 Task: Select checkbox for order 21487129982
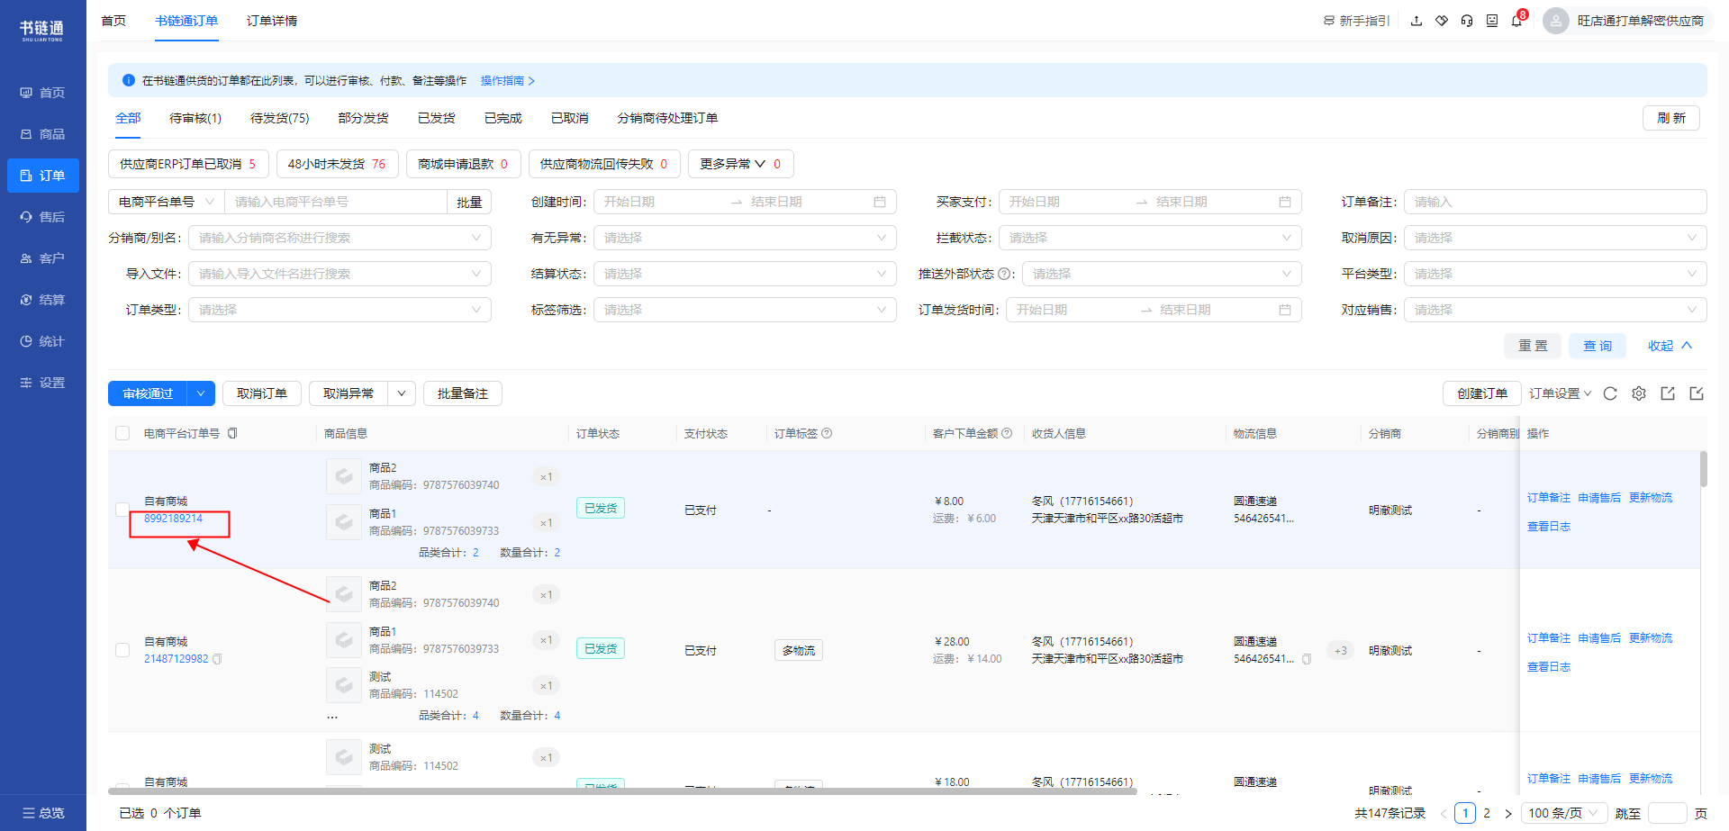click(x=122, y=650)
